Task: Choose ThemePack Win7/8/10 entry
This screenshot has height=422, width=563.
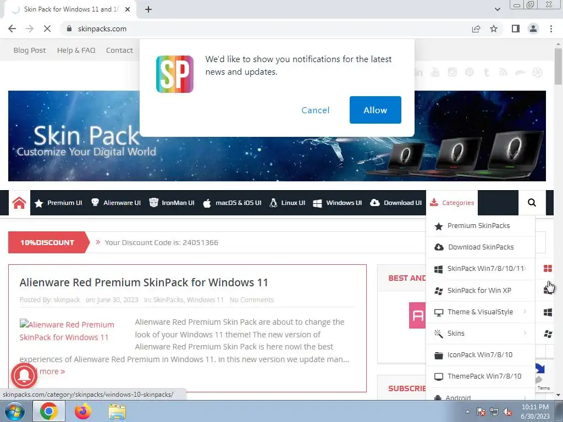Action: coord(481,376)
